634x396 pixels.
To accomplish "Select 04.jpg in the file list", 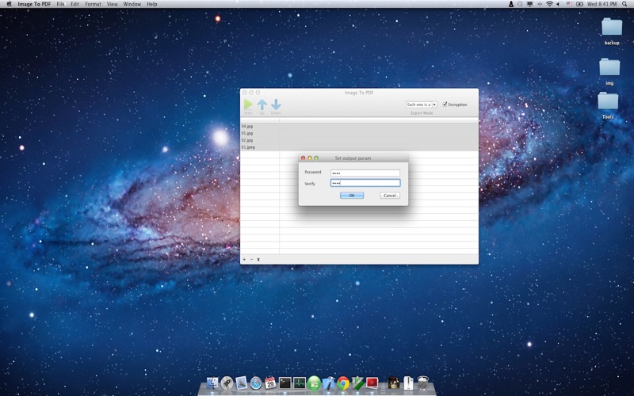I will [x=248, y=126].
